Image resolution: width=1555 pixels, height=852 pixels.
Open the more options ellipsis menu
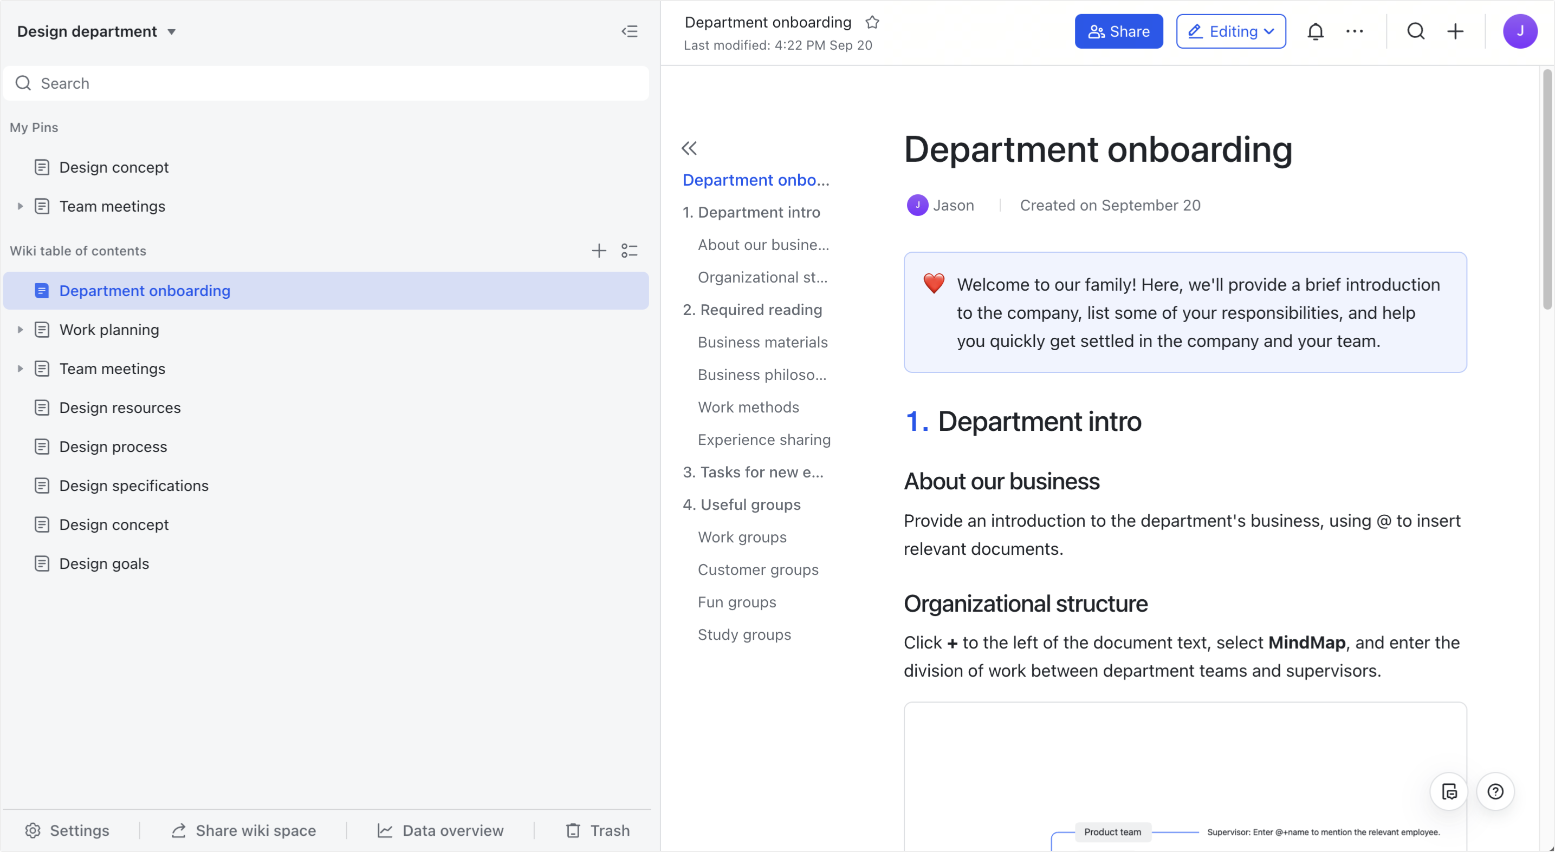[1355, 31]
